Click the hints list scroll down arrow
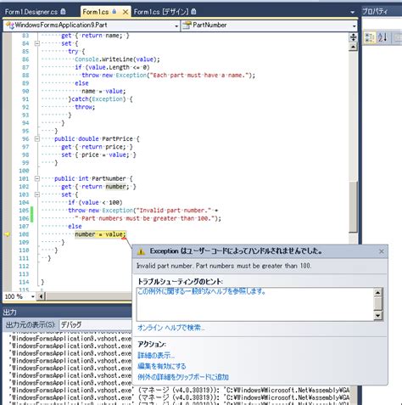The height and width of the screenshot is (405, 402). click(378, 316)
